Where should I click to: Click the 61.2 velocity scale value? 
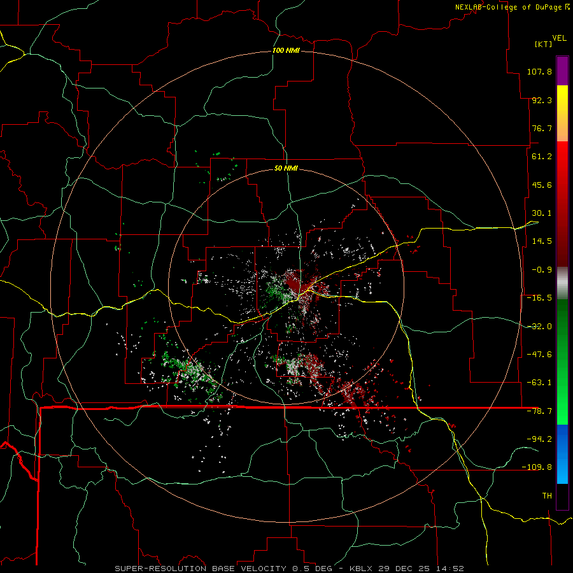(542, 157)
